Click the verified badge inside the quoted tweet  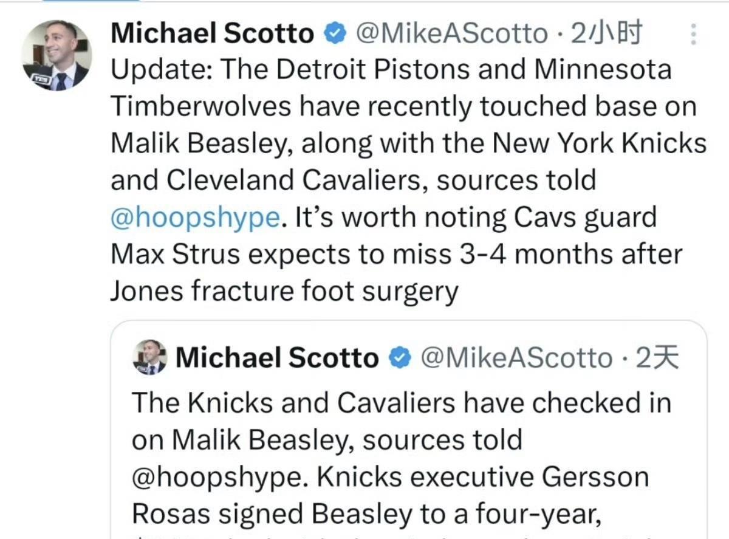(398, 358)
